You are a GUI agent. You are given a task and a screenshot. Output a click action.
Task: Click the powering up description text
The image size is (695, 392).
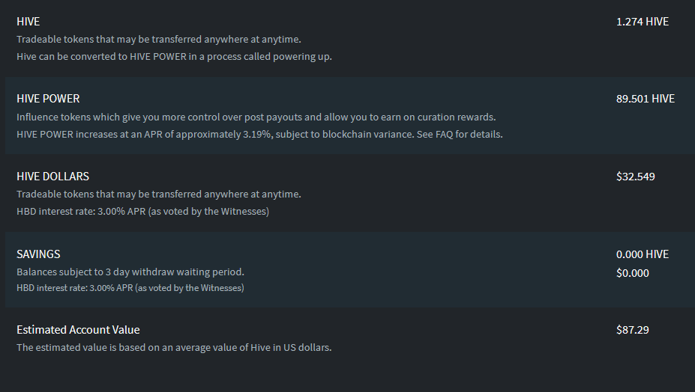[x=174, y=57]
